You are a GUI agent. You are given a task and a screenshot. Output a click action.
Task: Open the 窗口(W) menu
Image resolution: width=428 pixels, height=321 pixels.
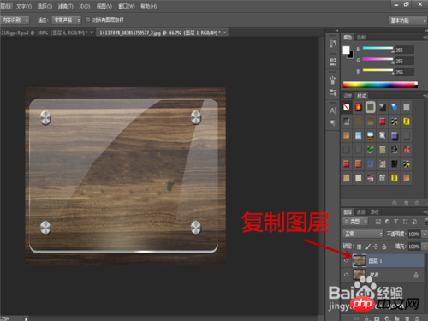[127, 6]
